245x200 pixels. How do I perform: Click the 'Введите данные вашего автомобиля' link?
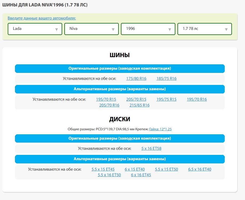coord(42,18)
